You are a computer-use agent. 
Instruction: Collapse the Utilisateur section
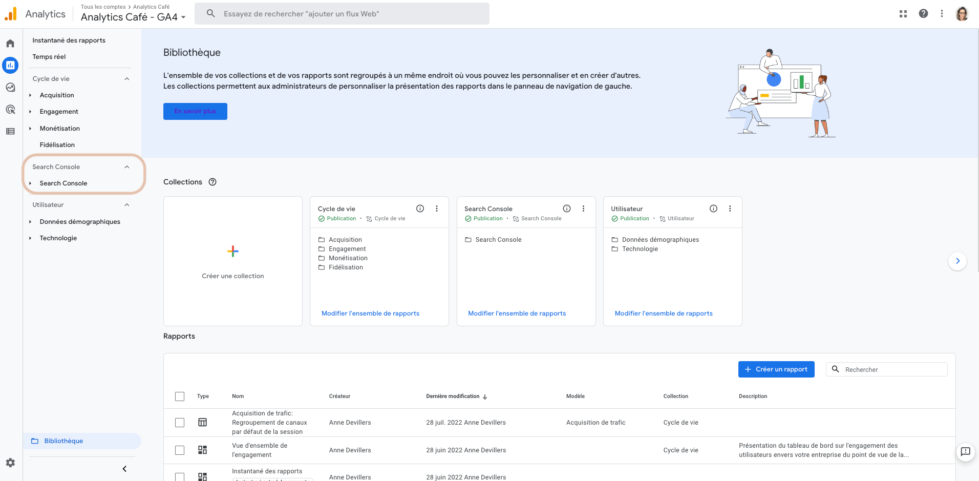pyautogui.click(x=127, y=205)
